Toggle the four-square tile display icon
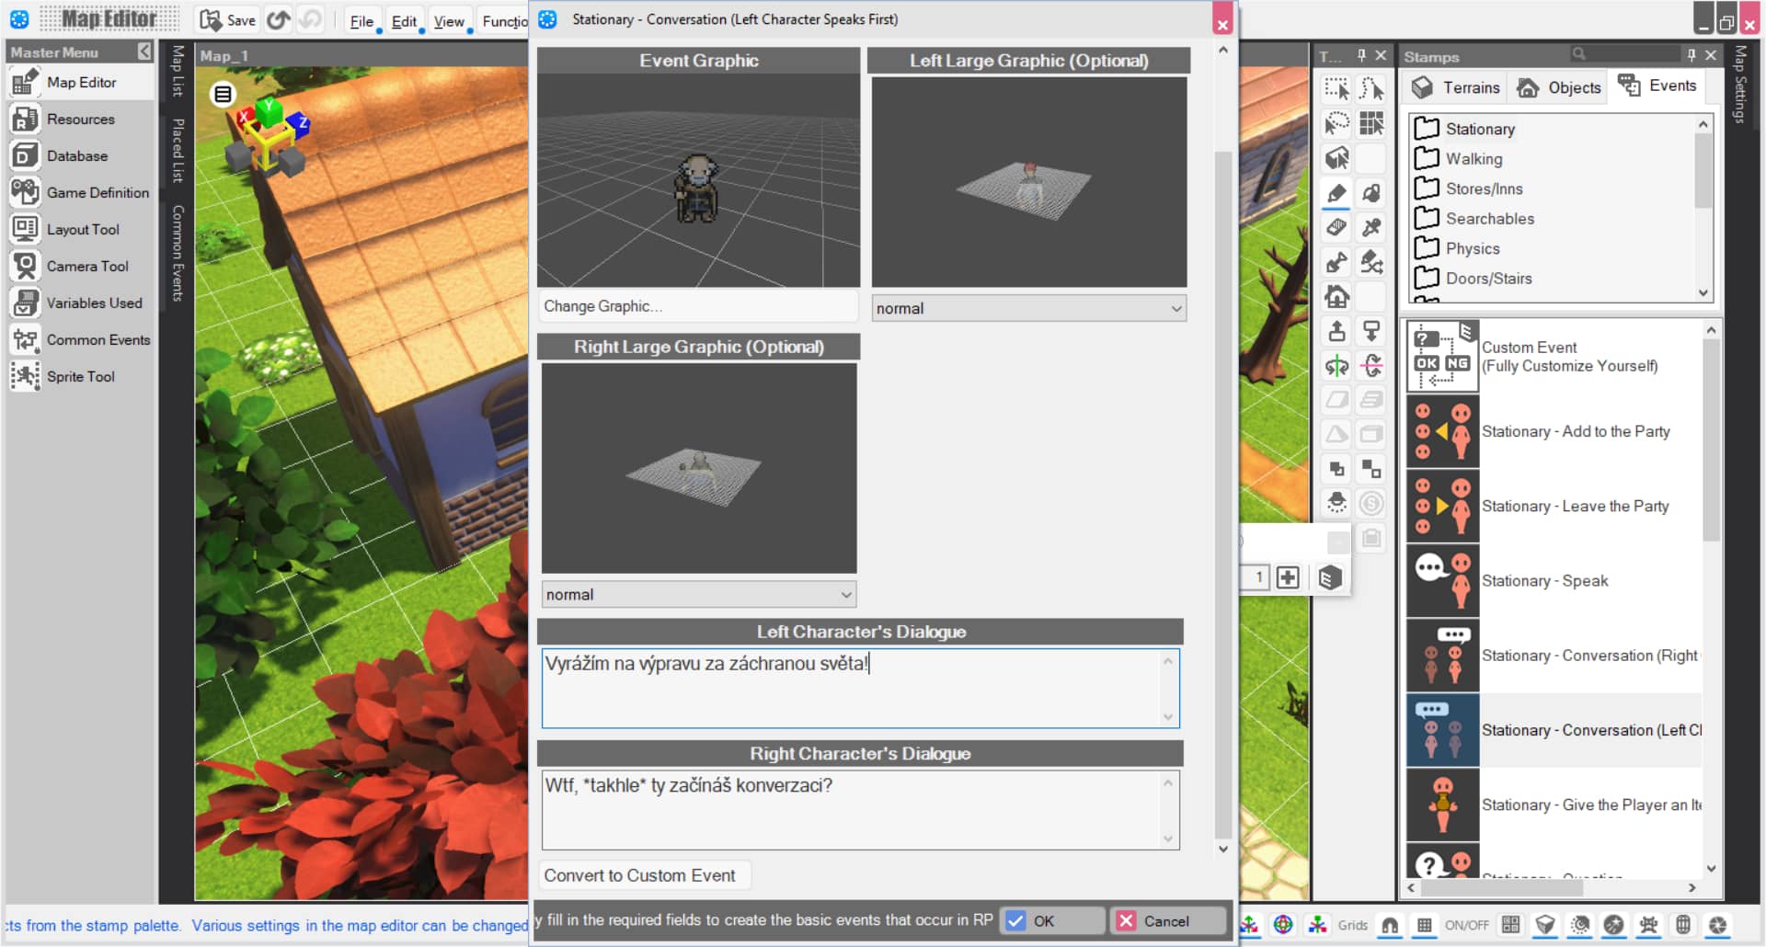Viewport: 1766px width, 947px height. coord(1510,925)
